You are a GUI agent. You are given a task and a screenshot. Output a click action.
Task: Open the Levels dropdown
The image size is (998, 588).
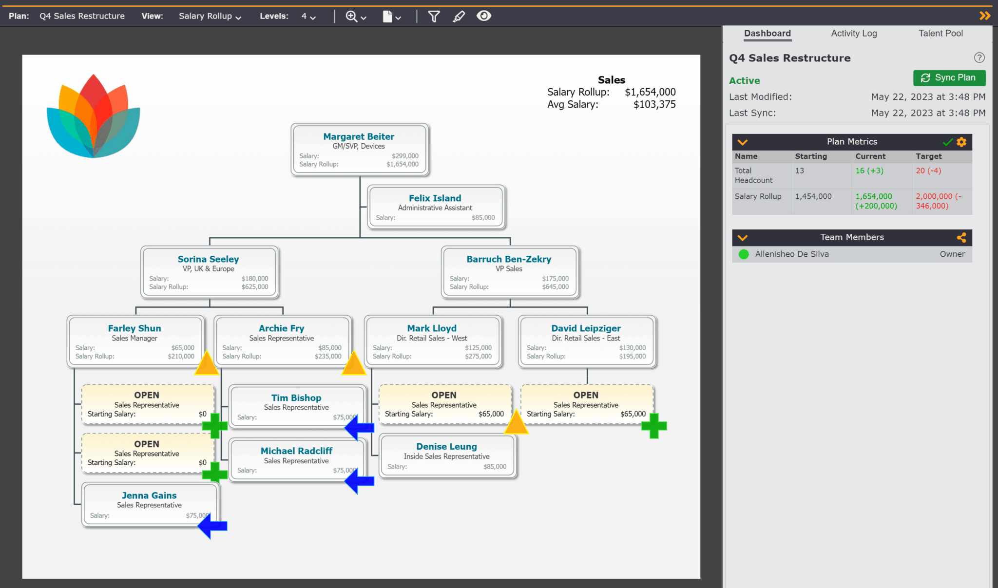pos(307,16)
